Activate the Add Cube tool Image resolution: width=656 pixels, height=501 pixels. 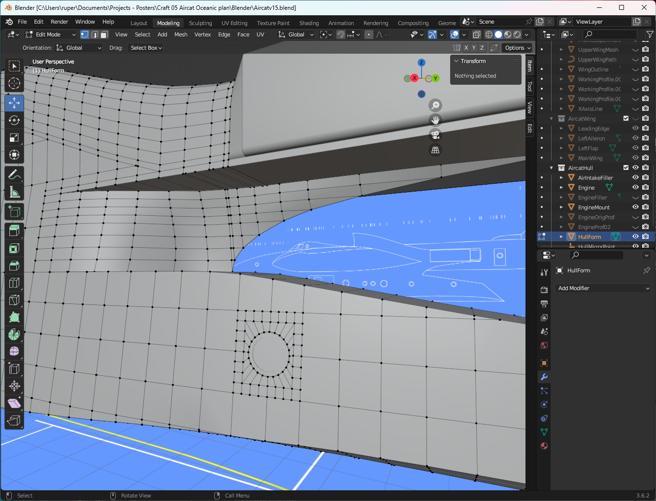pos(14,211)
